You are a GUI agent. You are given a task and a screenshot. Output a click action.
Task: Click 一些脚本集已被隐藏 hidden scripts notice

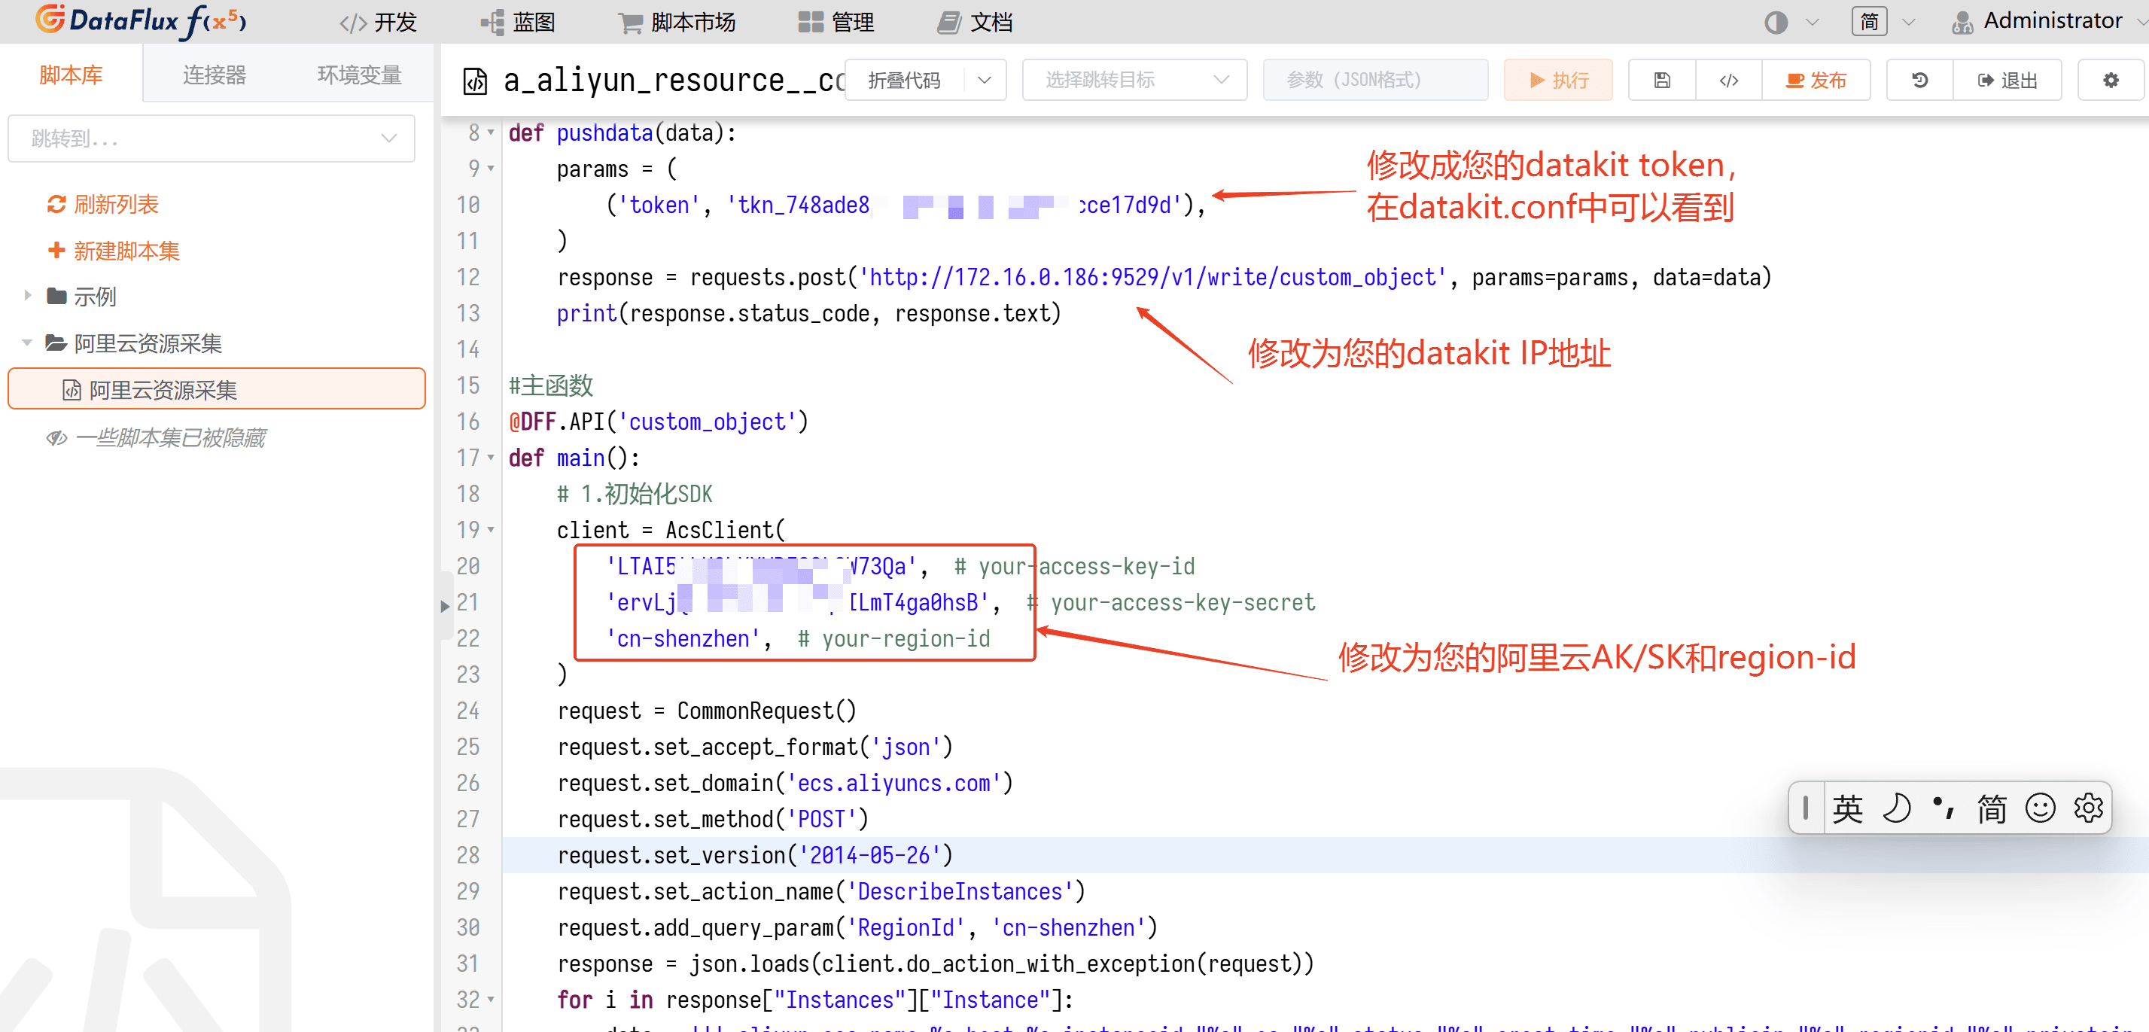coord(156,437)
